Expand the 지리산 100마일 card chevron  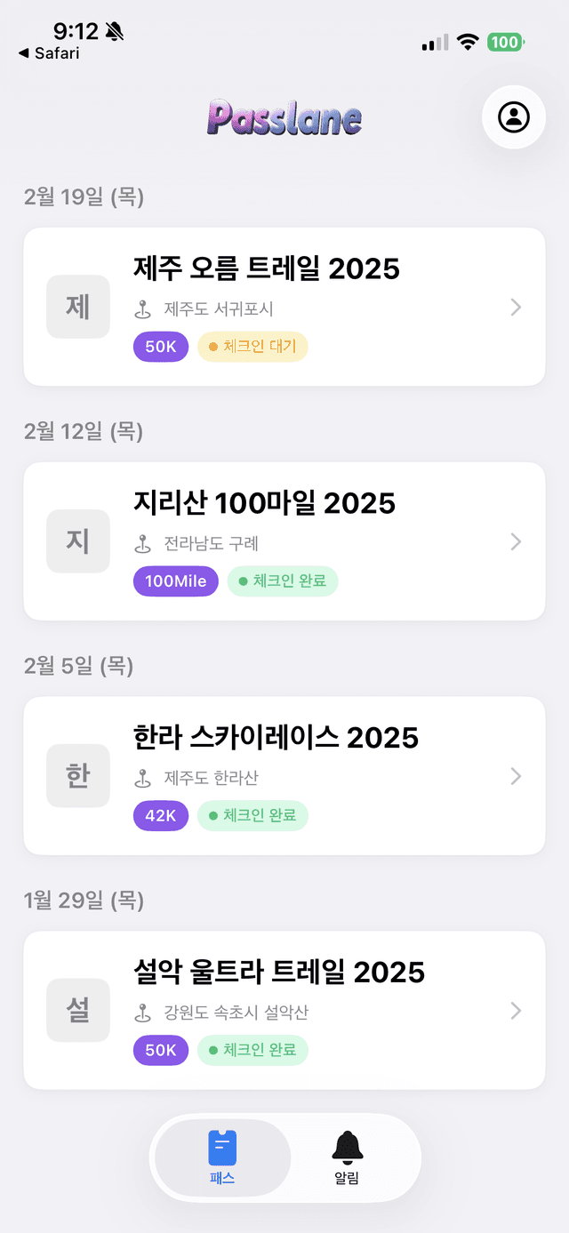pyautogui.click(x=517, y=541)
